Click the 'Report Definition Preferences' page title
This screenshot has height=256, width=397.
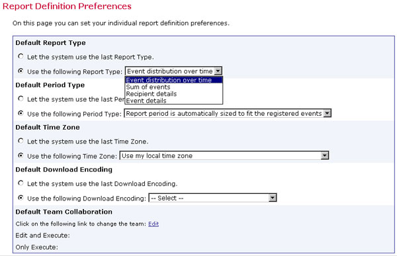67,7
